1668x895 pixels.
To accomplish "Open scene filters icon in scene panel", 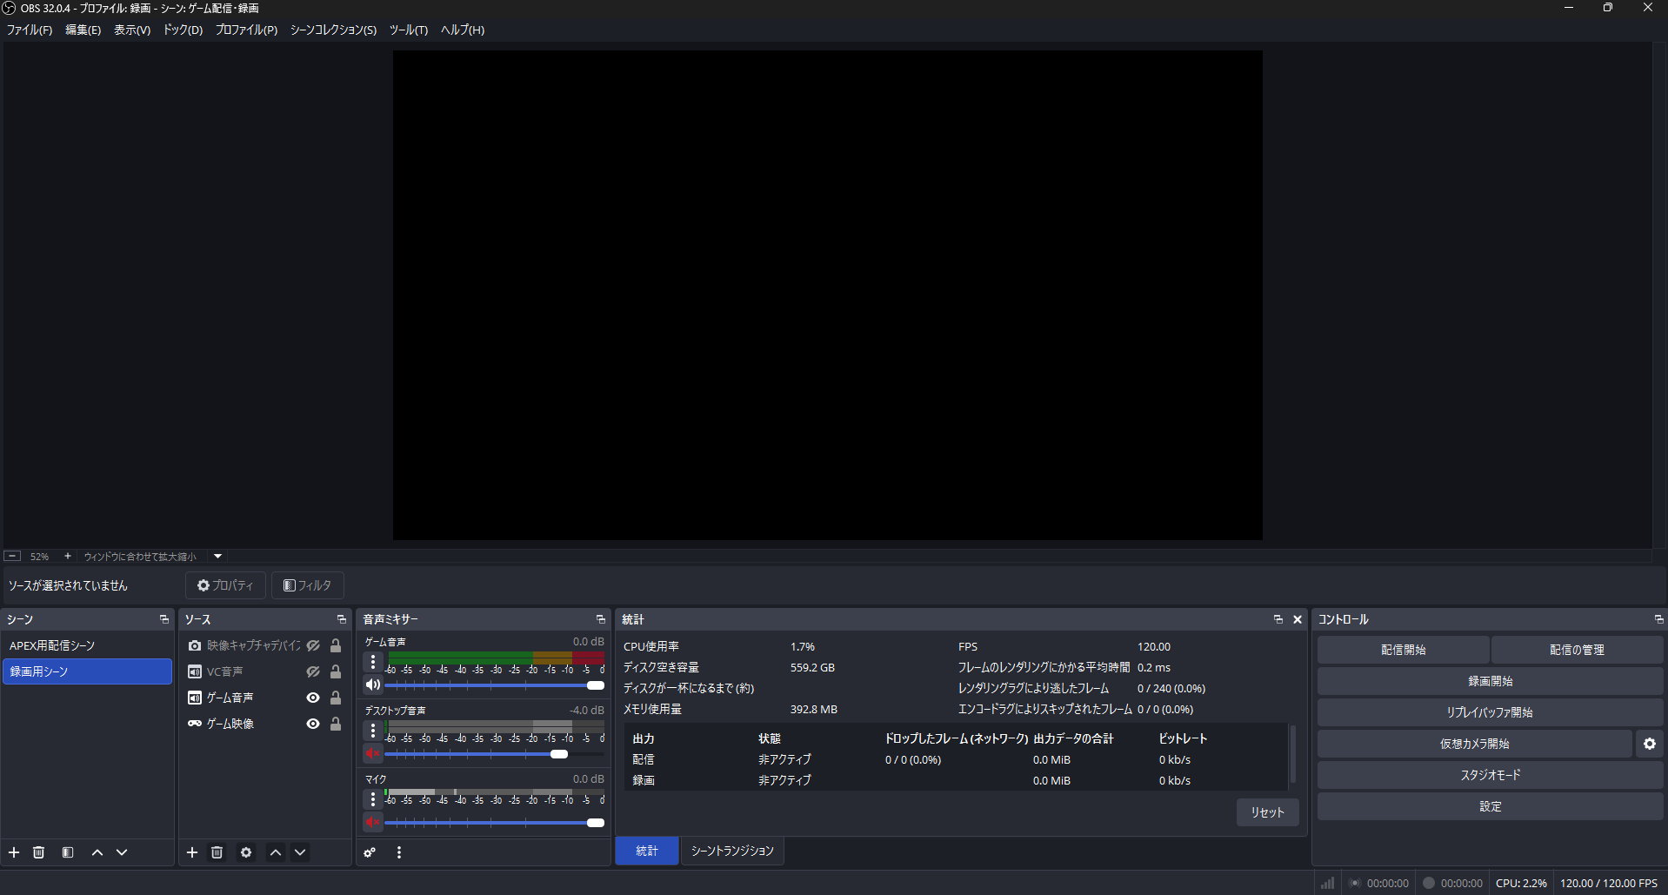I will pos(67,852).
